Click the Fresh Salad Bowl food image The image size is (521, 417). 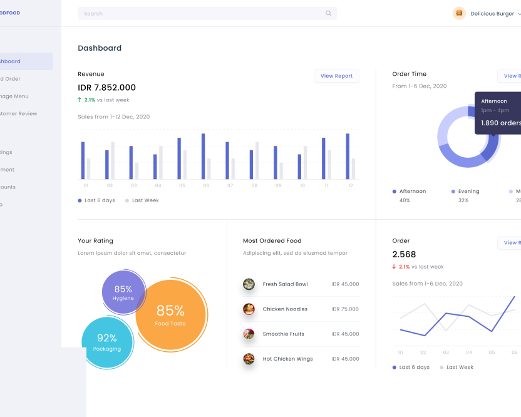pyautogui.click(x=249, y=284)
